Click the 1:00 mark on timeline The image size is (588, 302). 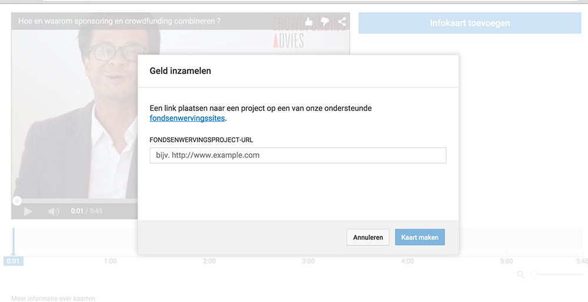tap(111, 261)
